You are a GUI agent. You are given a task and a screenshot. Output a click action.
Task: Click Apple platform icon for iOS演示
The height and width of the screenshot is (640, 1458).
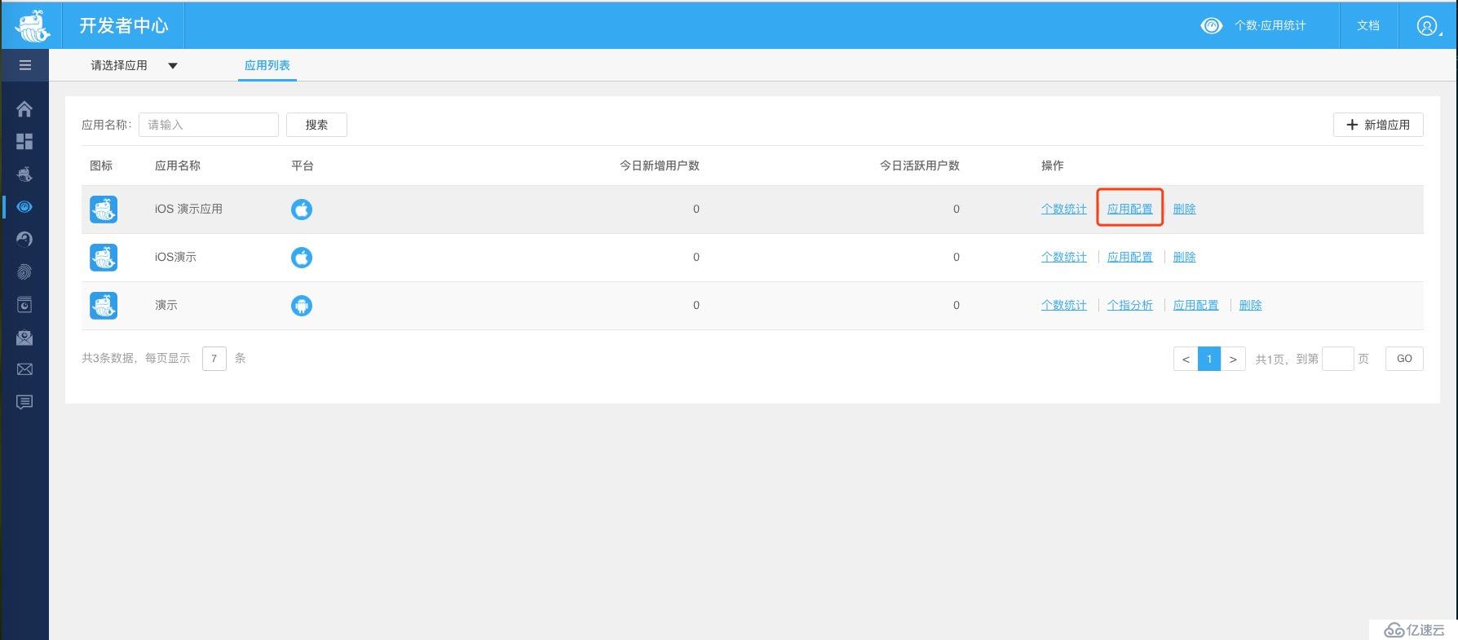pyautogui.click(x=302, y=258)
